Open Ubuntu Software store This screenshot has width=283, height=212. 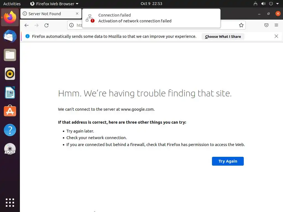click(10, 111)
